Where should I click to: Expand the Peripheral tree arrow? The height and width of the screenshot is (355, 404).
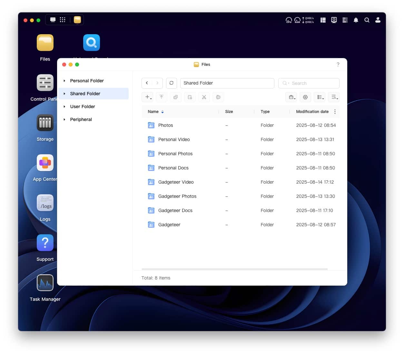point(64,119)
